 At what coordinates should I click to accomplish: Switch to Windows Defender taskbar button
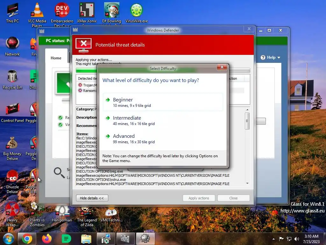tap(125, 239)
